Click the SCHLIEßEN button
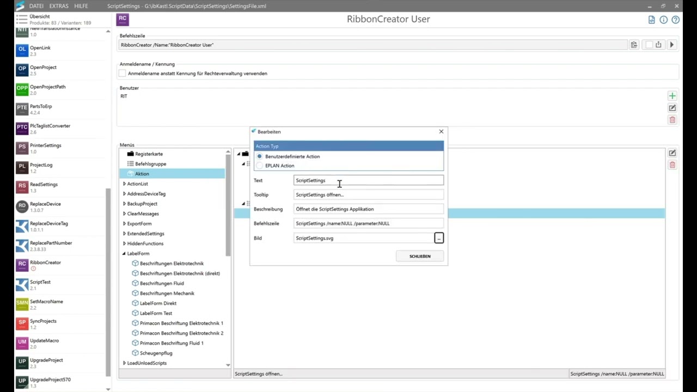This screenshot has height=392, width=697. 420,256
